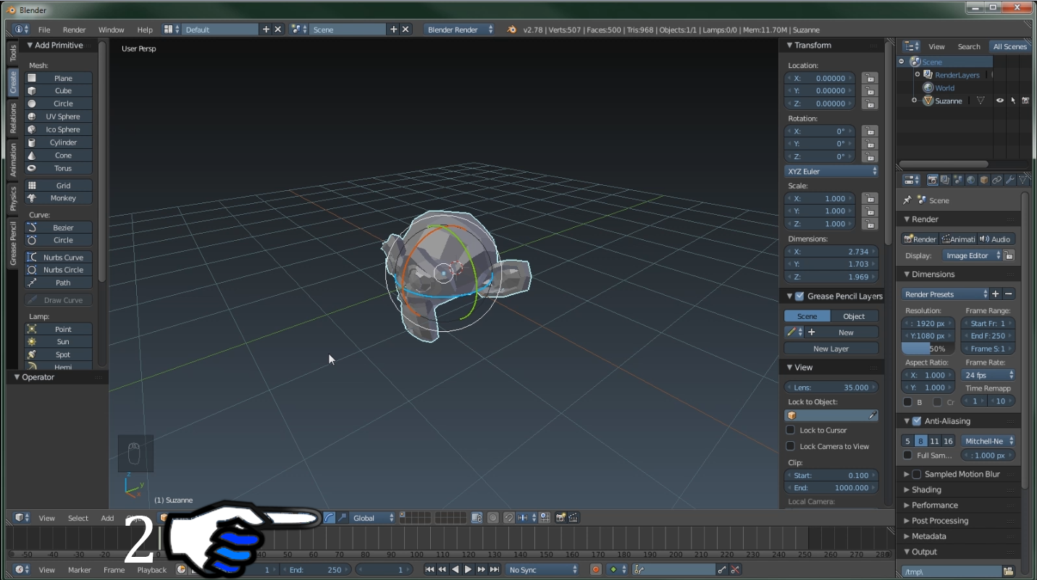This screenshot has width=1037, height=580.
Task: Toggle the Location X lock
Action: pyautogui.click(x=870, y=78)
